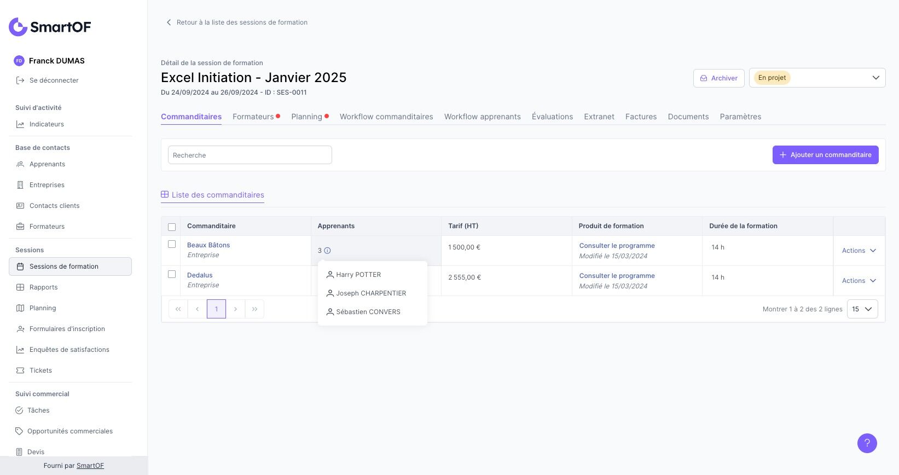Image resolution: width=899 pixels, height=475 pixels.
Task: Open the rows-per-page 15 dropdown
Action: (x=862, y=309)
